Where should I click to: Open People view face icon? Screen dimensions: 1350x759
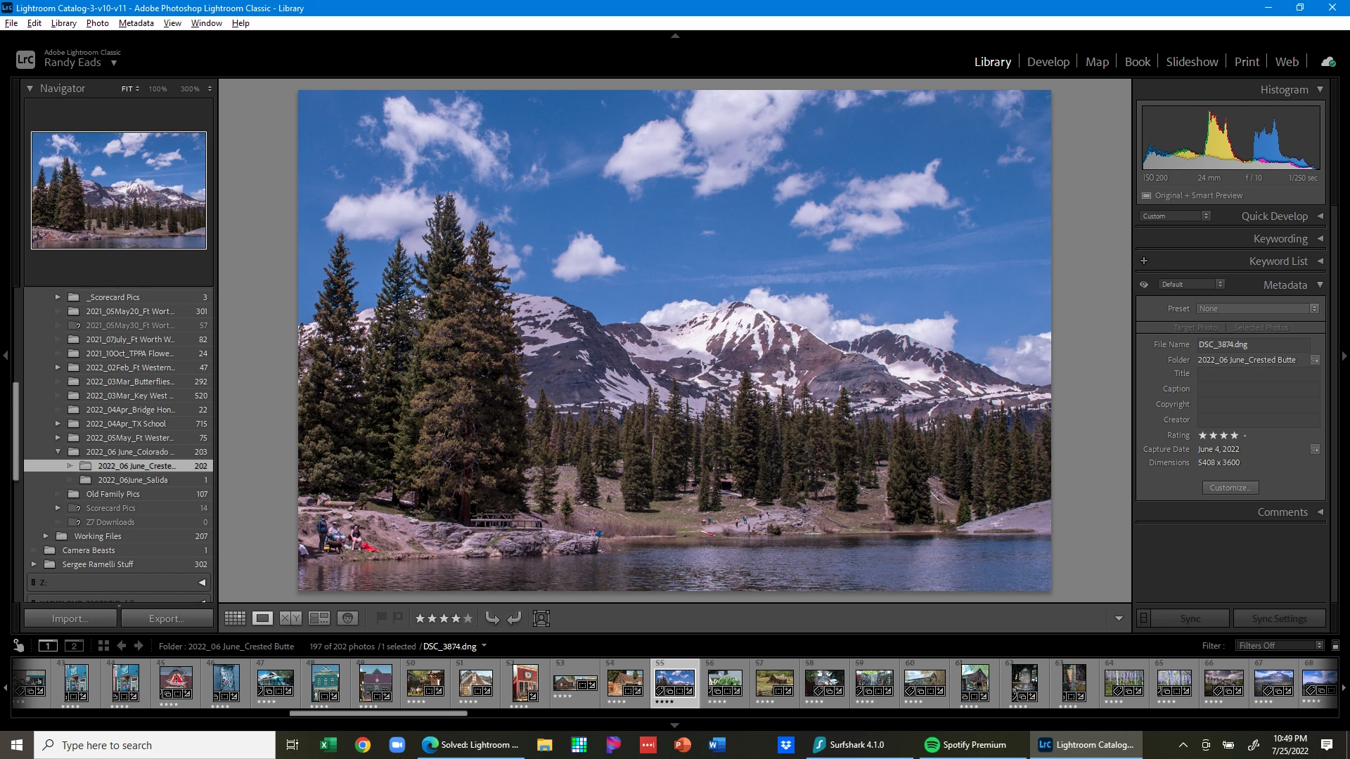[x=347, y=618]
